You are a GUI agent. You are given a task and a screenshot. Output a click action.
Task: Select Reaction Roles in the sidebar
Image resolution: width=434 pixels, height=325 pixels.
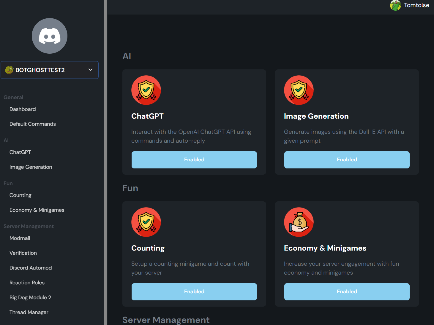coord(27,282)
